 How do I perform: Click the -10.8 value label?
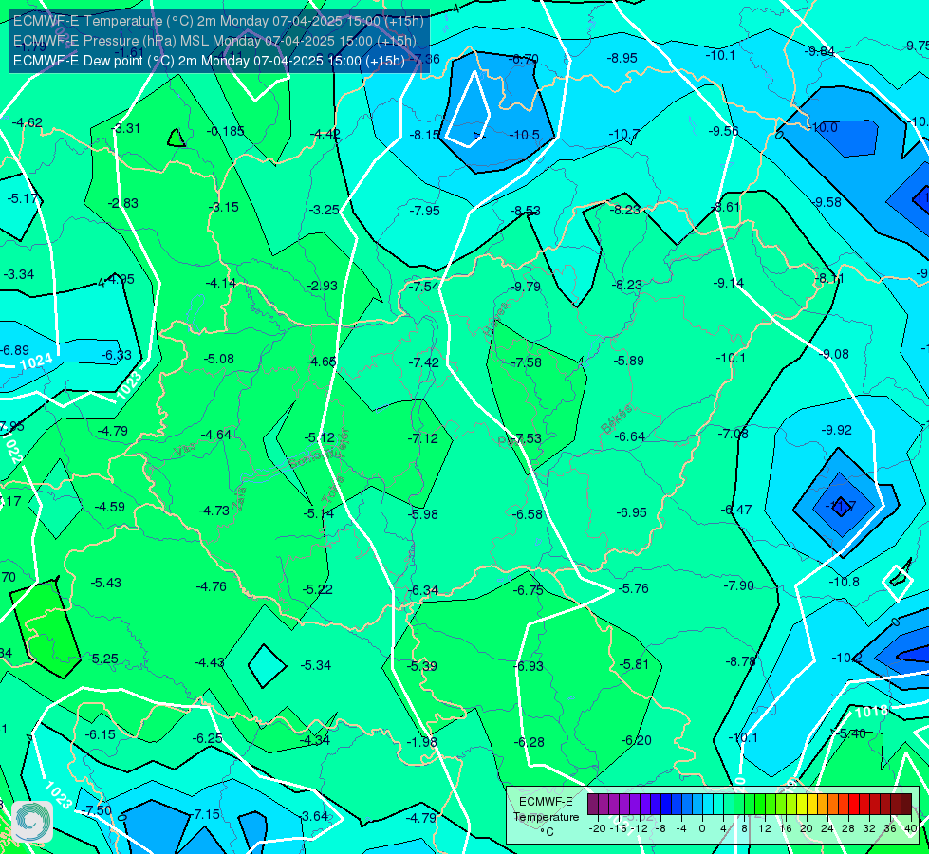[x=844, y=582]
